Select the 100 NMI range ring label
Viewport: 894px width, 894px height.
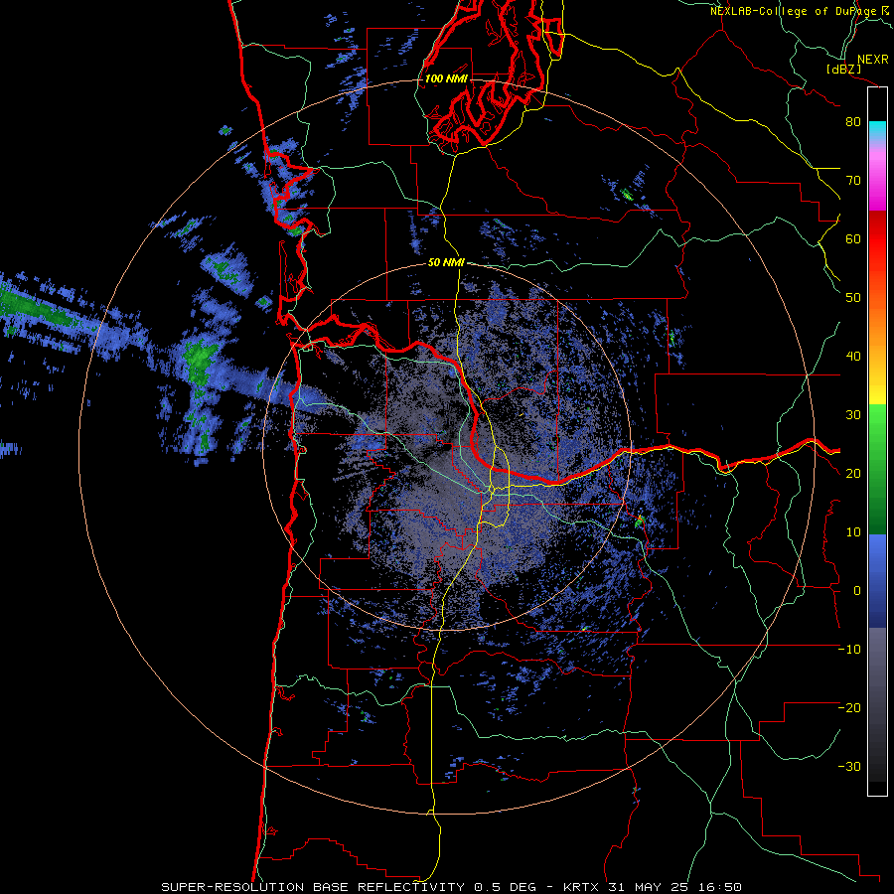coord(446,78)
